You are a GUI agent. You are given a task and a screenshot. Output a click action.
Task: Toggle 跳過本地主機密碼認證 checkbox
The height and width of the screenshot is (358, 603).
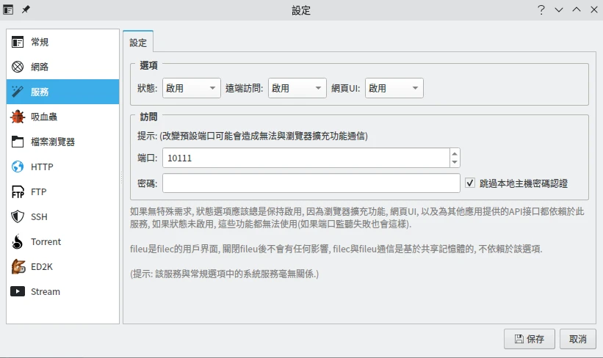(x=470, y=183)
